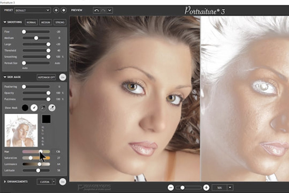Open the Enhancements Custom preset box
This screenshot has width=289, height=193.
[45, 182]
